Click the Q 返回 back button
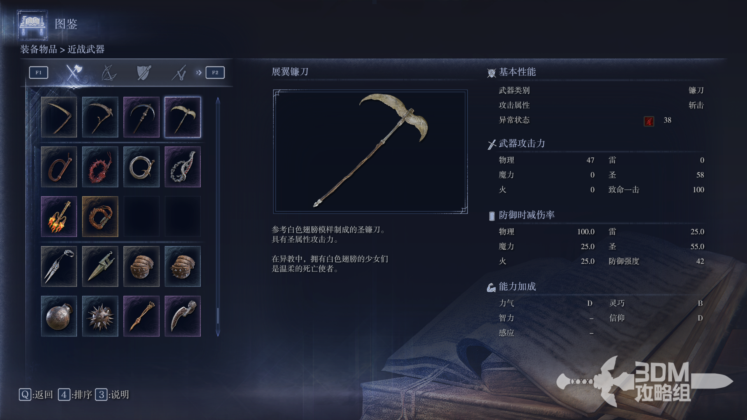Viewport: 747px width, 420px height. click(36, 395)
